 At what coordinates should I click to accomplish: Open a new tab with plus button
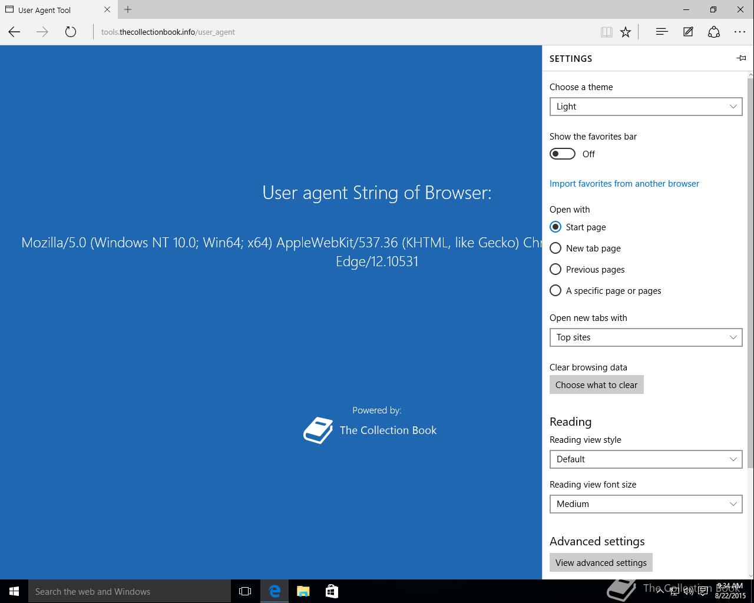(x=128, y=9)
